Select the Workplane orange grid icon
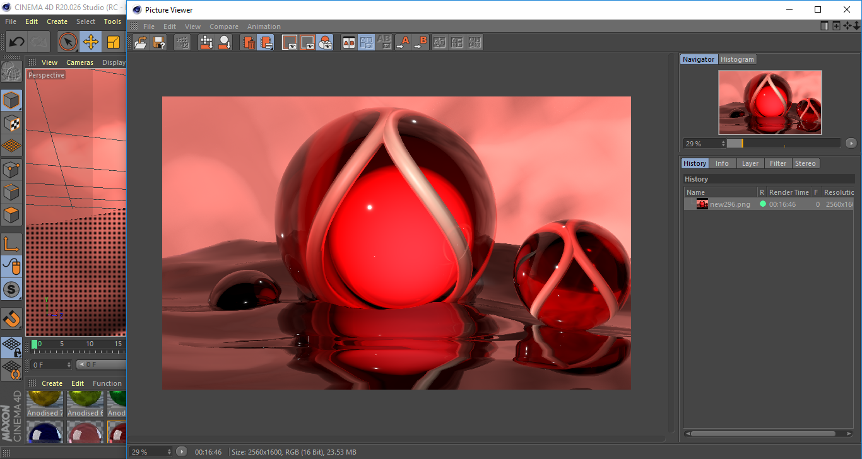 coord(11,146)
